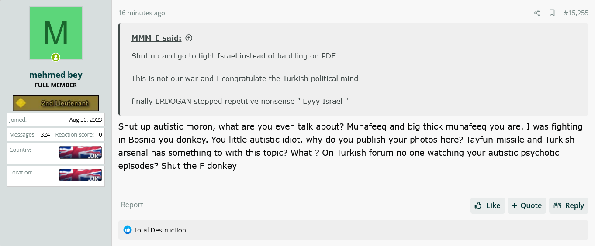Report this post
The width and height of the screenshot is (595, 246).
pyautogui.click(x=132, y=205)
